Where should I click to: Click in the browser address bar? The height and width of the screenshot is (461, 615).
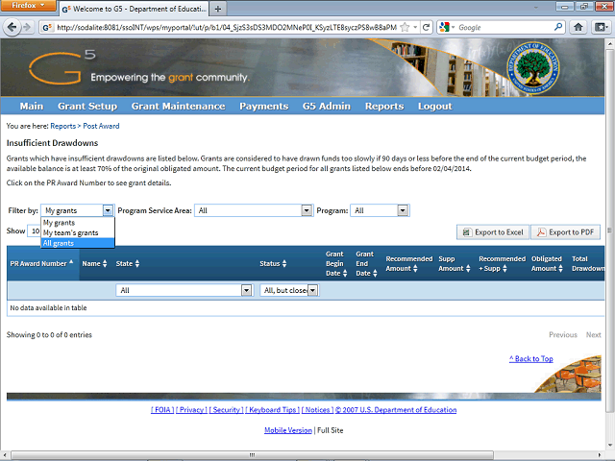click(x=227, y=27)
